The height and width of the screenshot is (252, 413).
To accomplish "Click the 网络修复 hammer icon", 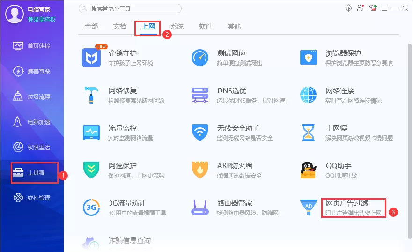I will click(91, 95).
